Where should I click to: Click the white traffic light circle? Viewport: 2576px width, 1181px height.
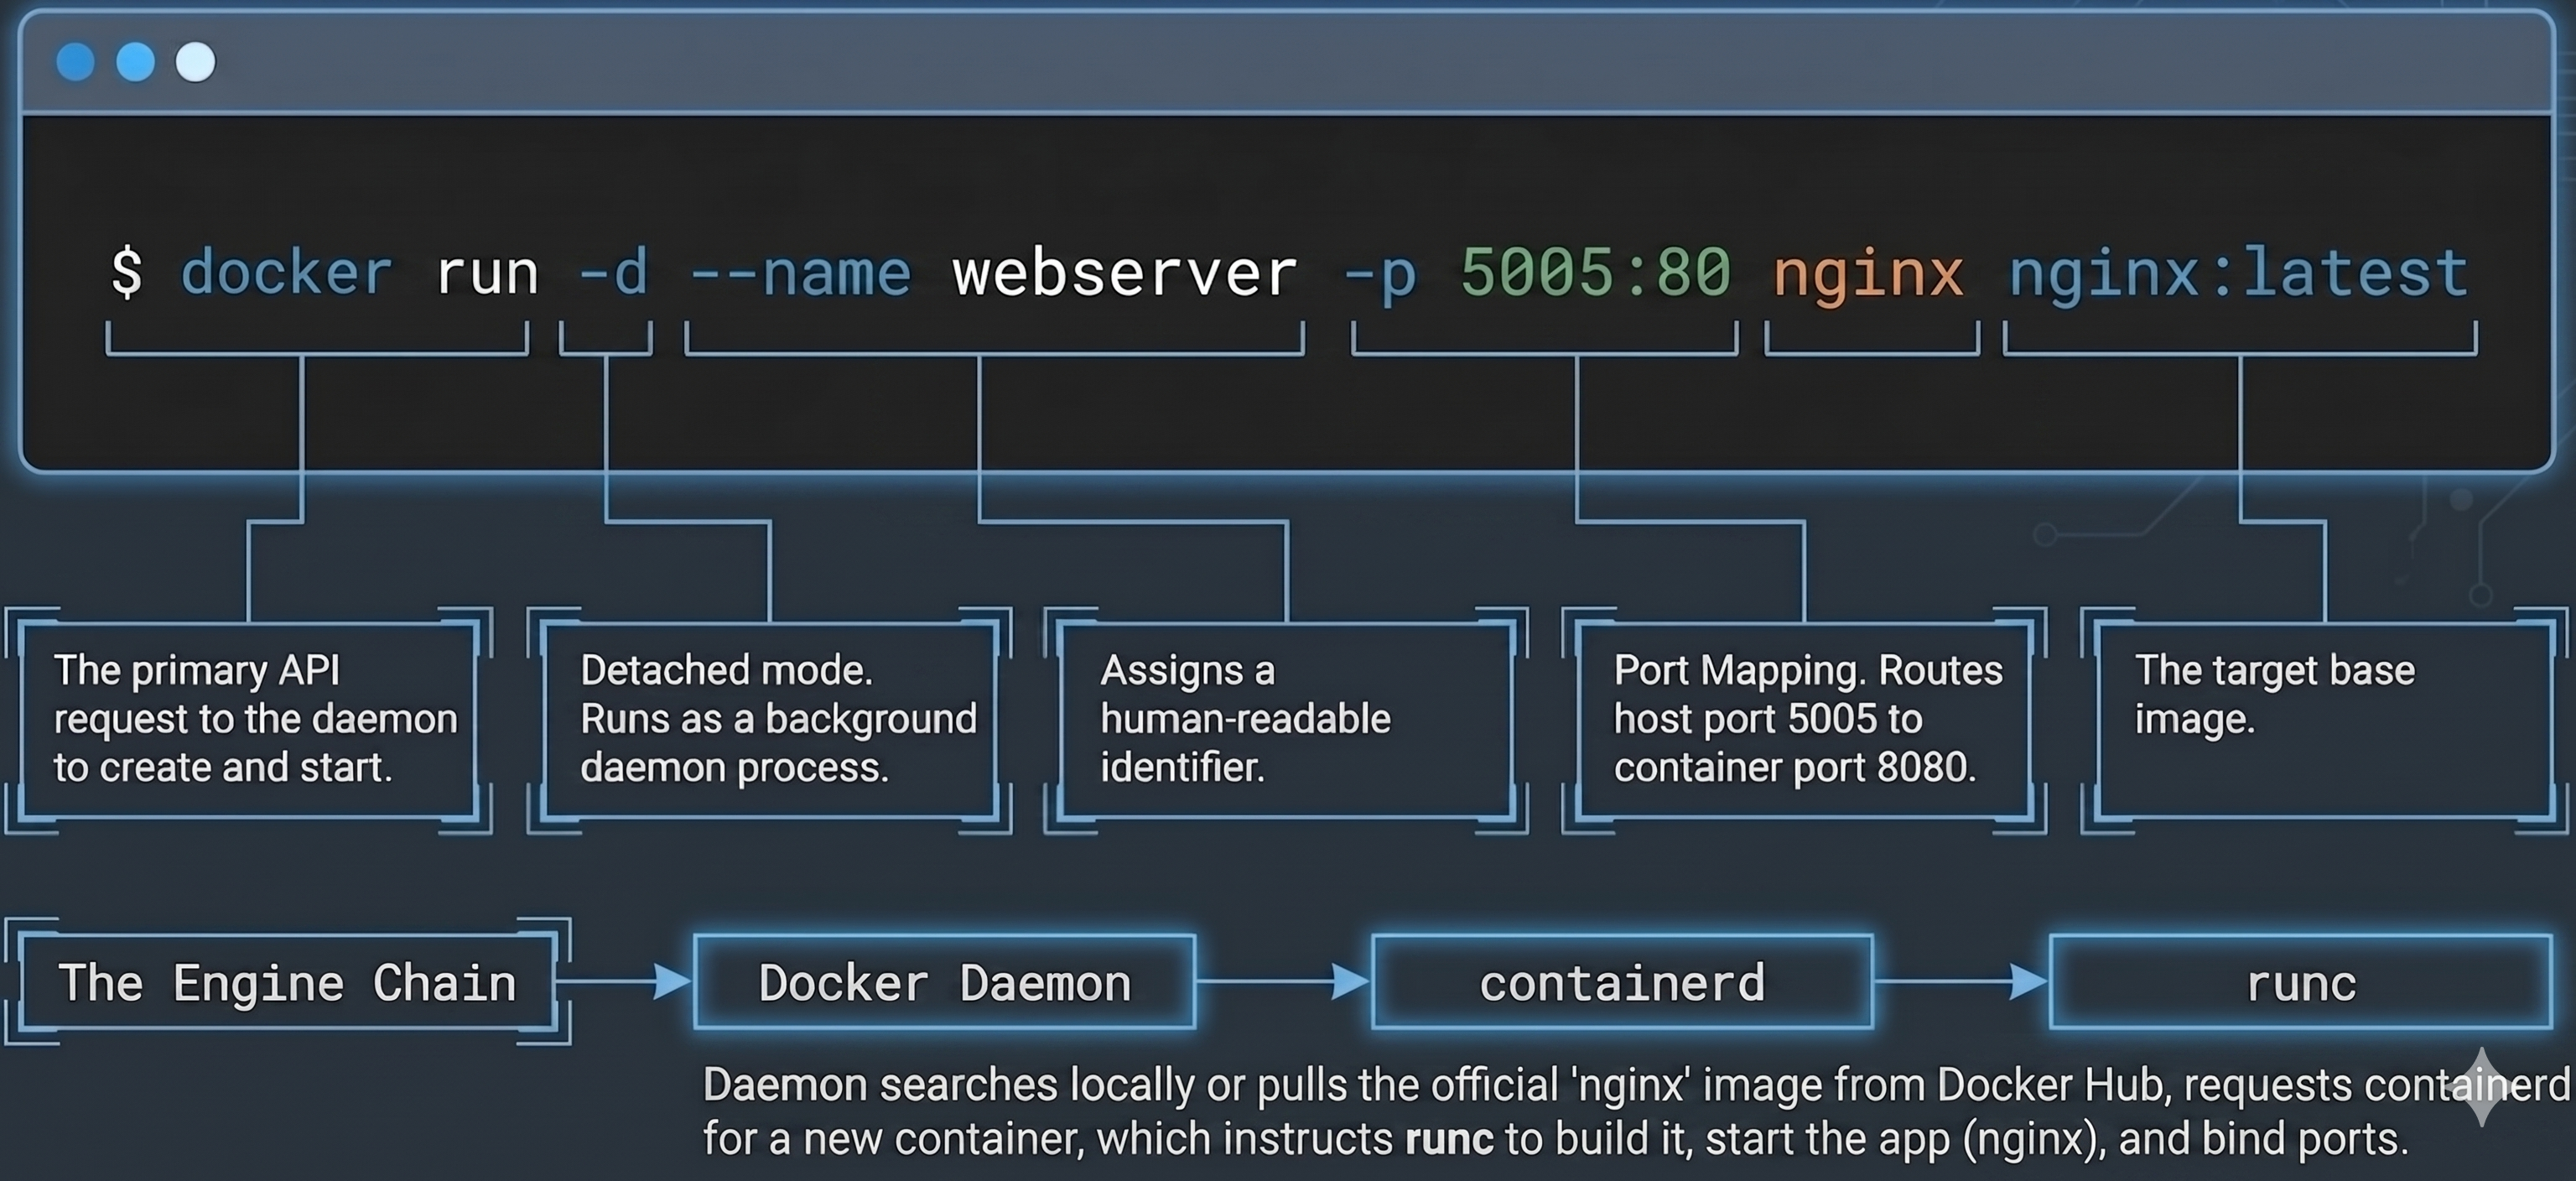tap(196, 61)
